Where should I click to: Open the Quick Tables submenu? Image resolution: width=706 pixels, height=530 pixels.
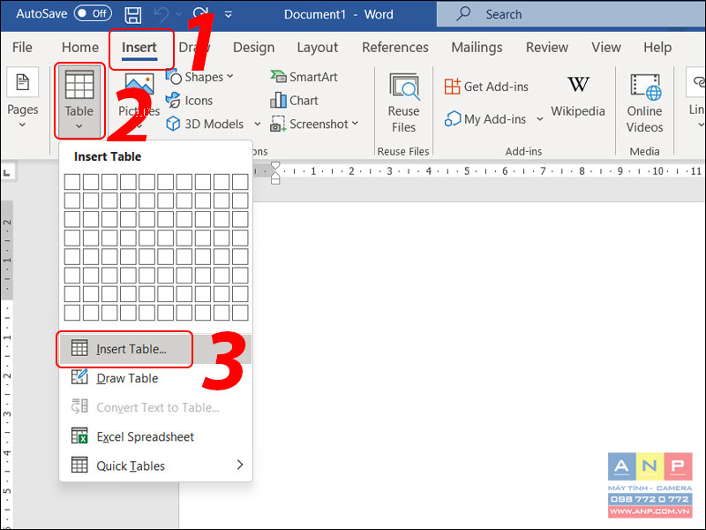coord(155,466)
